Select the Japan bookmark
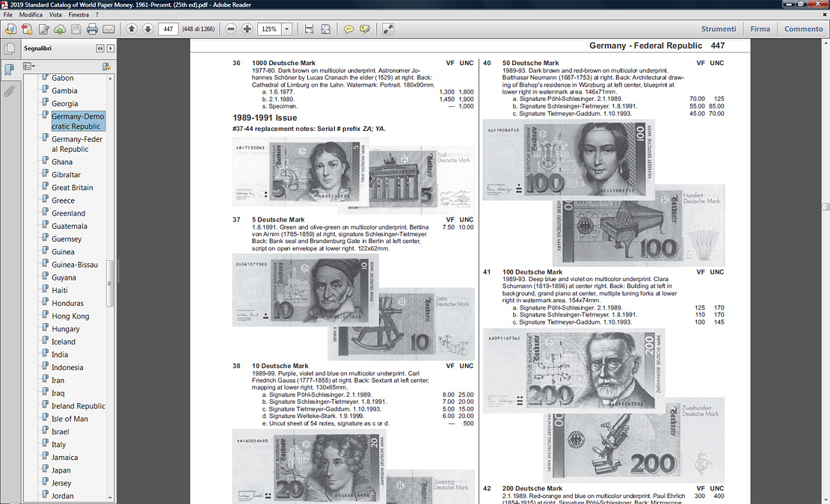 pos(61,470)
